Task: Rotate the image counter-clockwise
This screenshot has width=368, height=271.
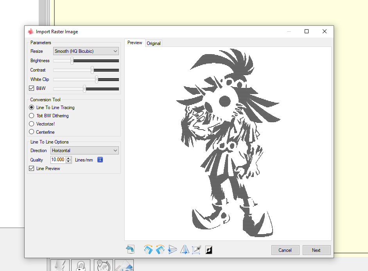Action: click(x=160, y=249)
